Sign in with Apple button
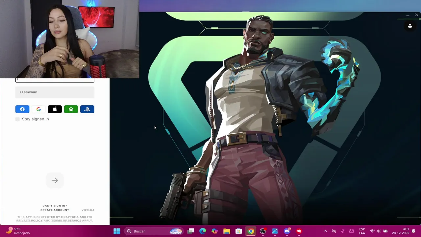The height and width of the screenshot is (237, 421). pyautogui.click(x=55, y=109)
